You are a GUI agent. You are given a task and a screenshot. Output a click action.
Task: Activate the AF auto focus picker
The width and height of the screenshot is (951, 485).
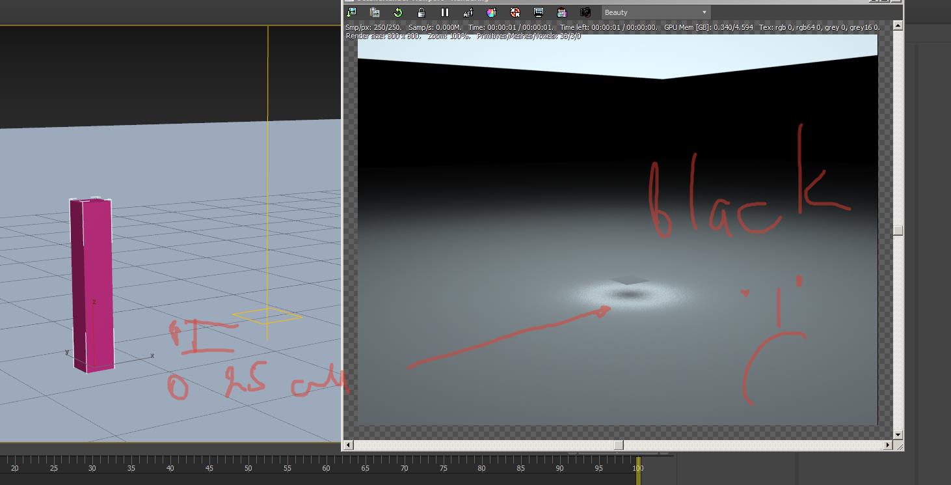click(x=468, y=12)
